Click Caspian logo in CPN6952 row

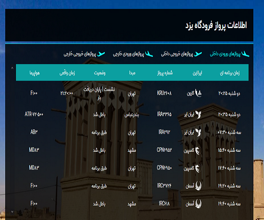point(198,150)
